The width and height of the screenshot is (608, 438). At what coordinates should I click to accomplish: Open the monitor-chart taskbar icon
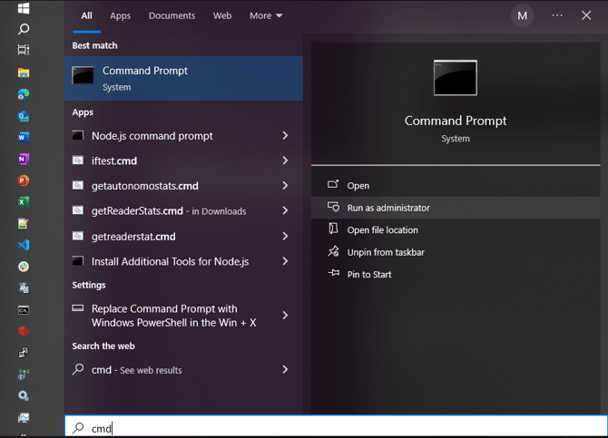click(x=24, y=417)
